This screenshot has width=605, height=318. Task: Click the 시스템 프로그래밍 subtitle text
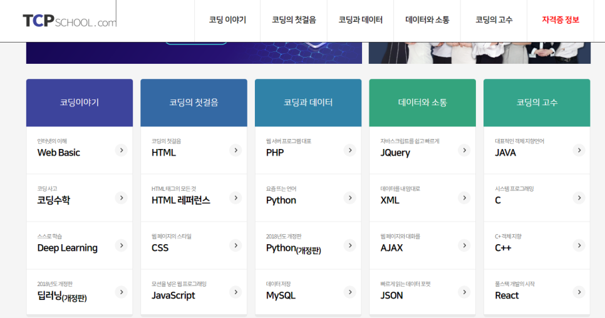(514, 189)
